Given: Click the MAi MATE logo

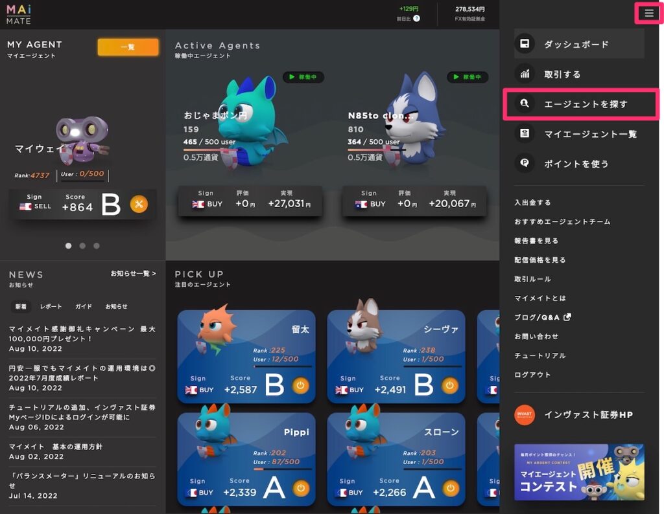Looking at the screenshot, I should point(19,14).
